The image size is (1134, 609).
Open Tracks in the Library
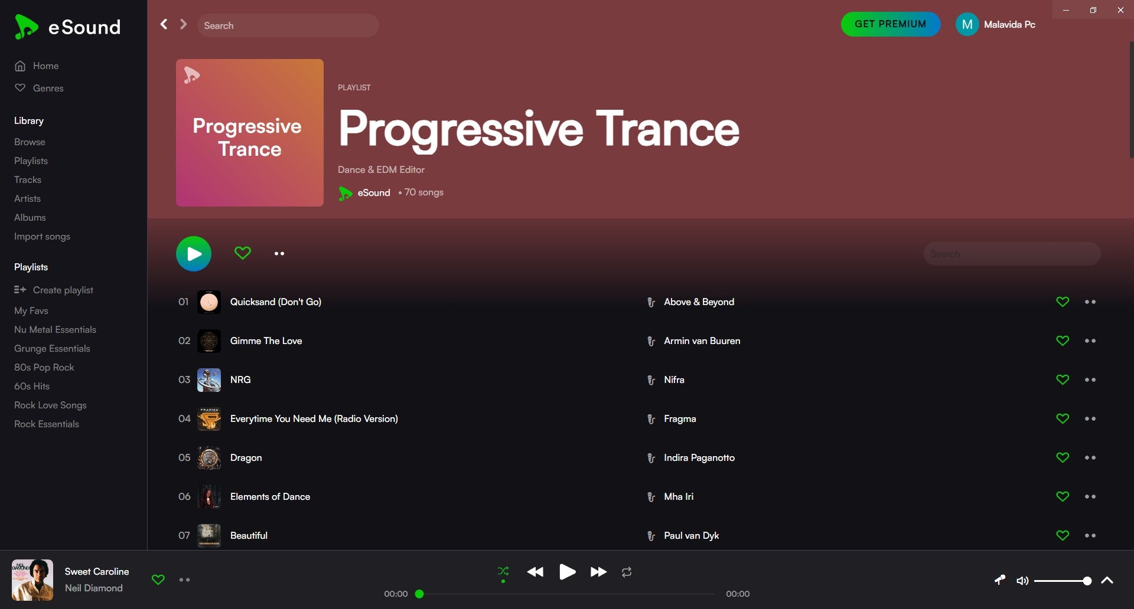pyautogui.click(x=28, y=179)
